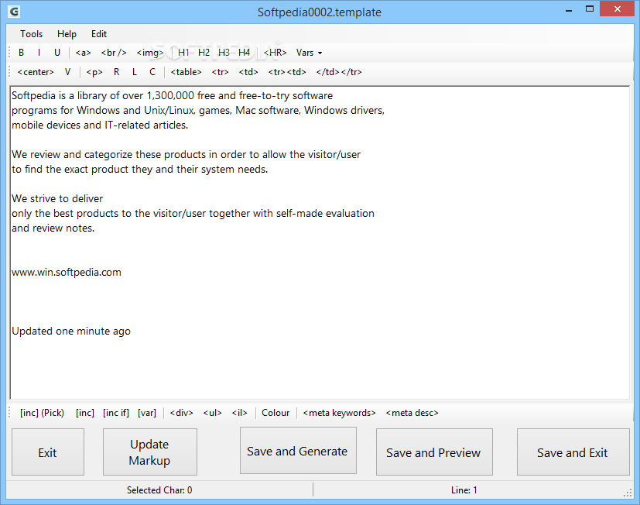
Task: Click the www.win.softpedia.com text line
Action: coord(67,272)
